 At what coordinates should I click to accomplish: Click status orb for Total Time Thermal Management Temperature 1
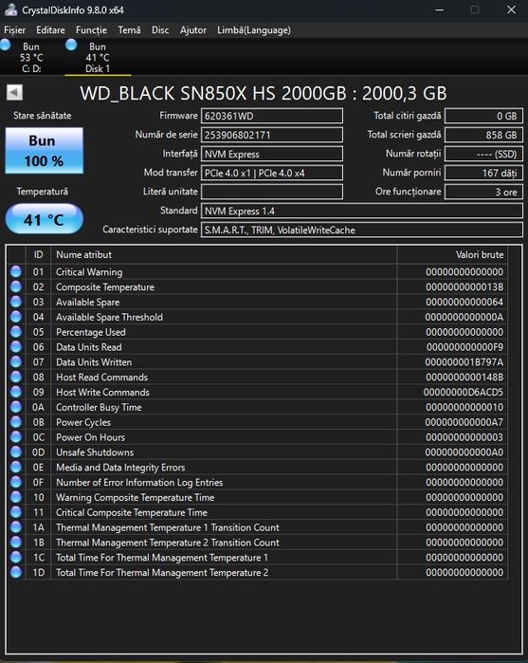point(16,557)
